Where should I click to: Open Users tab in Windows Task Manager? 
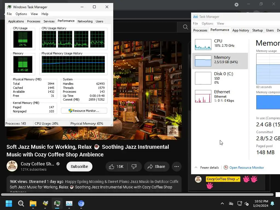[x=99, y=21]
